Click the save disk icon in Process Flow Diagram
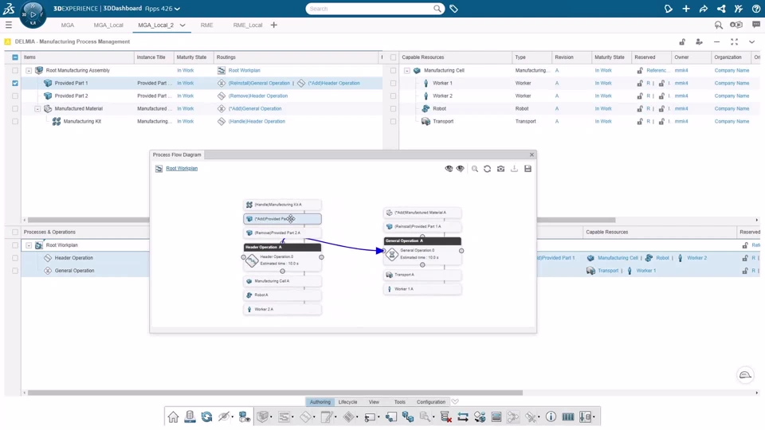 pyautogui.click(x=528, y=169)
